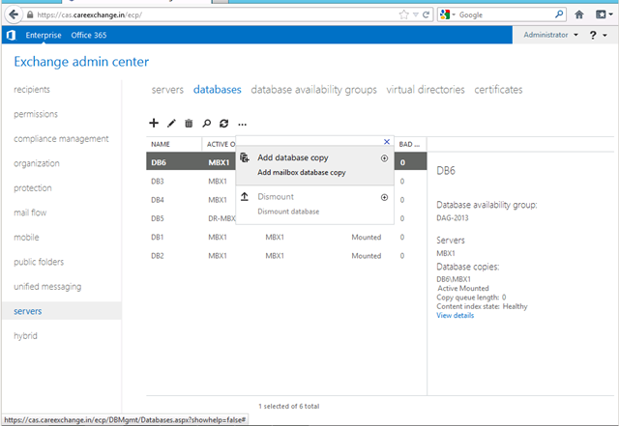Open mail flow in the sidebar

(30, 213)
